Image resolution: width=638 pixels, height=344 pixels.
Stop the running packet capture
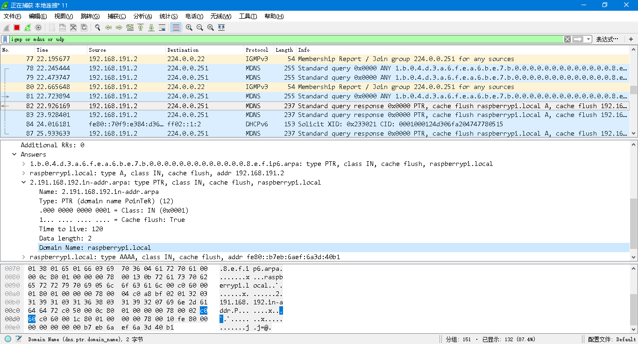point(17,28)
